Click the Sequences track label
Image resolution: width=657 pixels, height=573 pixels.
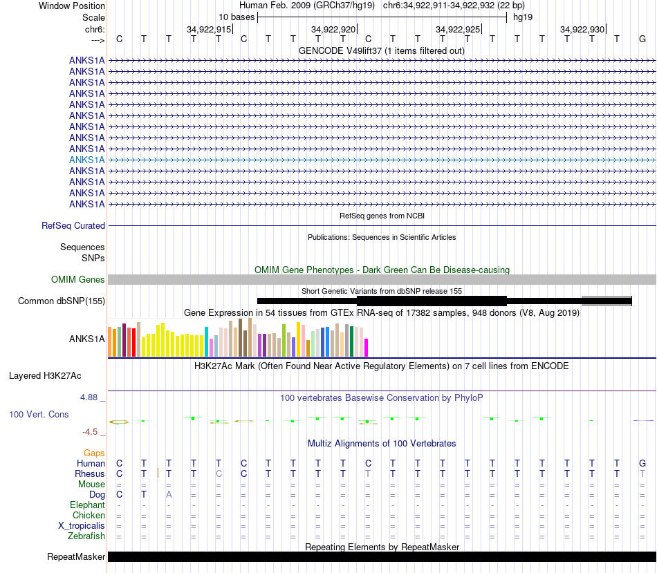82,247
